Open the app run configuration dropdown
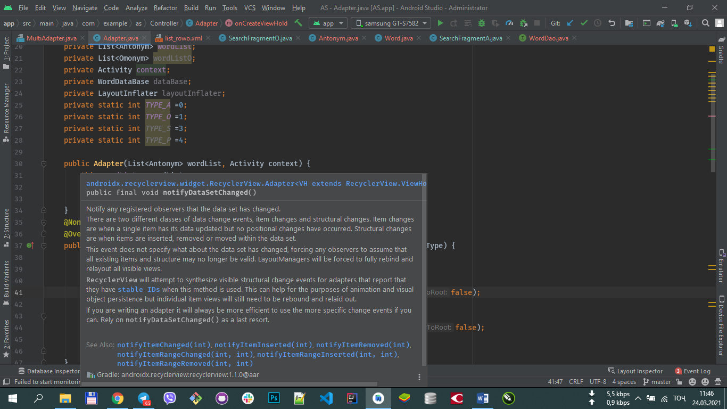The width and height of the screenshot is (727, 409). (x=328, y=23)
